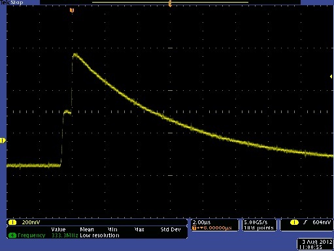Select the trigger source channel 1 badge near 604mV
The width and height of the screenshot is (334, 251).
click(x=294, y=222)
